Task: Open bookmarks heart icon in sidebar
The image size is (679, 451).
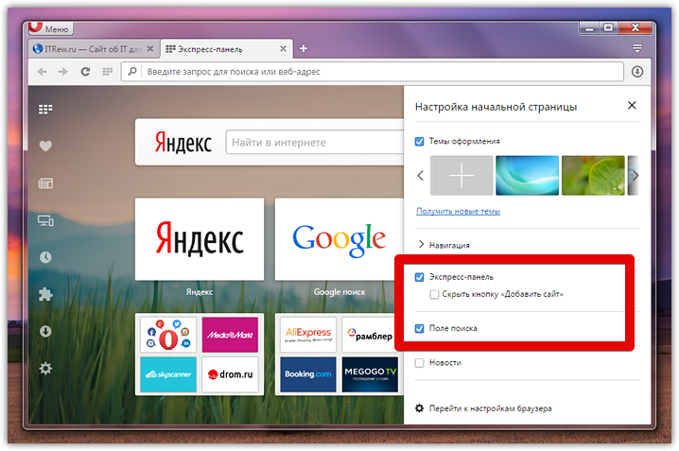Action: pyautogui.click(x=45, y=147)
